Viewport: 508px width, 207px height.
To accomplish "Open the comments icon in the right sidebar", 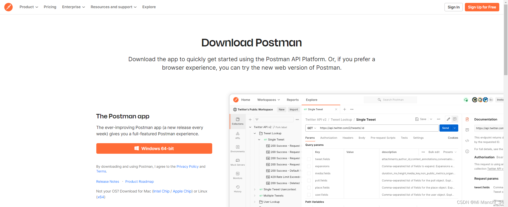I will coord(467,130).
